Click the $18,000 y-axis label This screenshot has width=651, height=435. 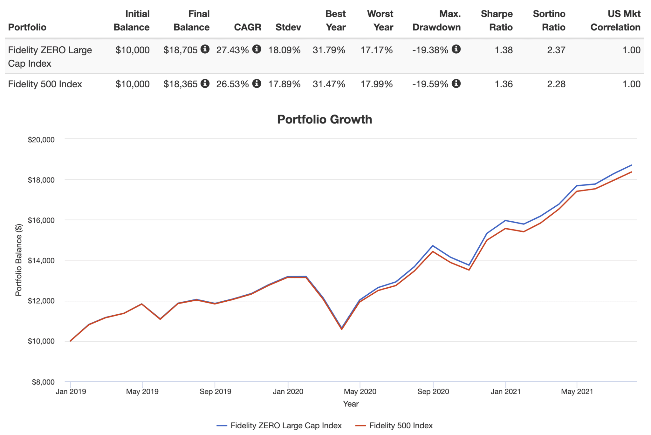click(x=41, y=180)
